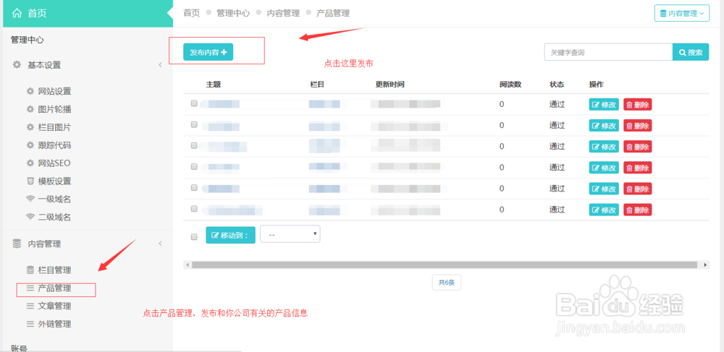
Task: Click the database icon beside 栏目管理
Action: click(30, 270)
